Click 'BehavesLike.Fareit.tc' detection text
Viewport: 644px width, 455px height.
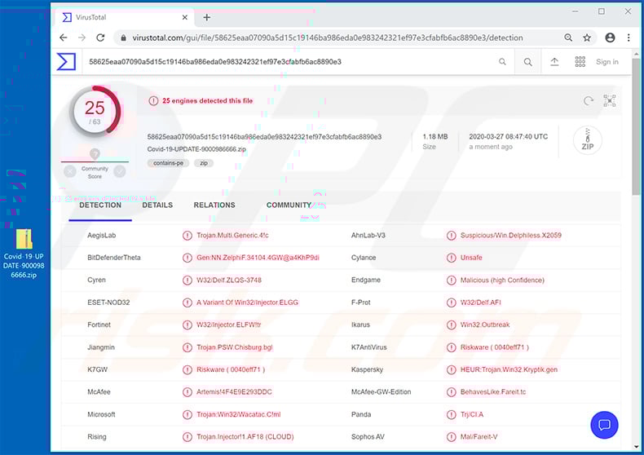click(493, 391)
